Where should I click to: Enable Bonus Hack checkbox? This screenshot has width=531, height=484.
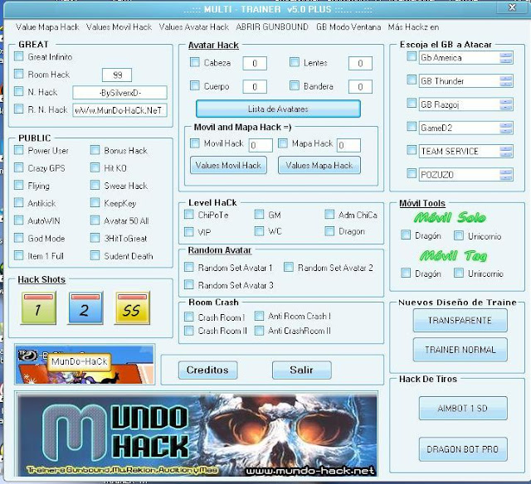point(95,150)
